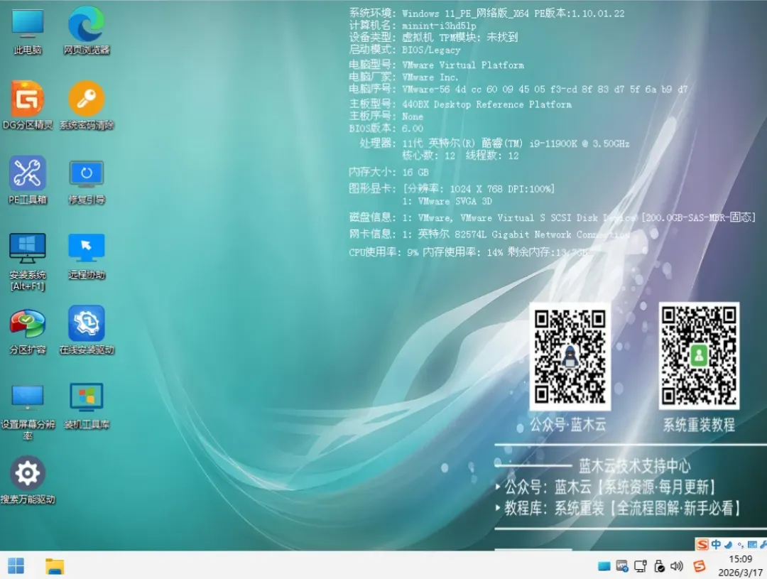The width and height of the screenshot is (767, 579).
Task: Click the 蓝木云技术支持中心 heading
Action: click(x=634, y=466)
